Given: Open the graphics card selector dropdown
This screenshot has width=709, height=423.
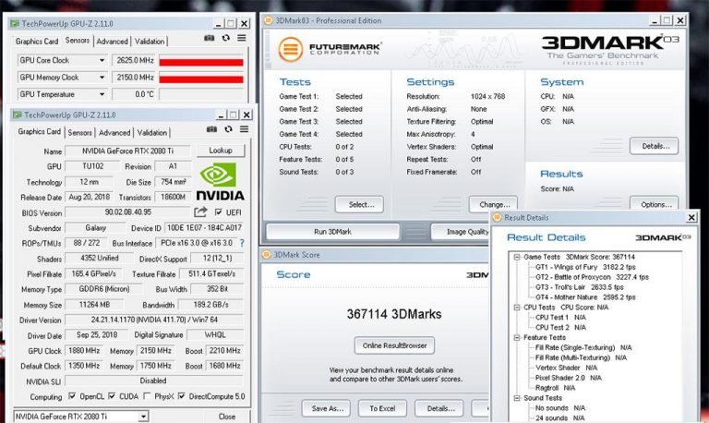Looking at the screenshot, I should click(143, 417).
